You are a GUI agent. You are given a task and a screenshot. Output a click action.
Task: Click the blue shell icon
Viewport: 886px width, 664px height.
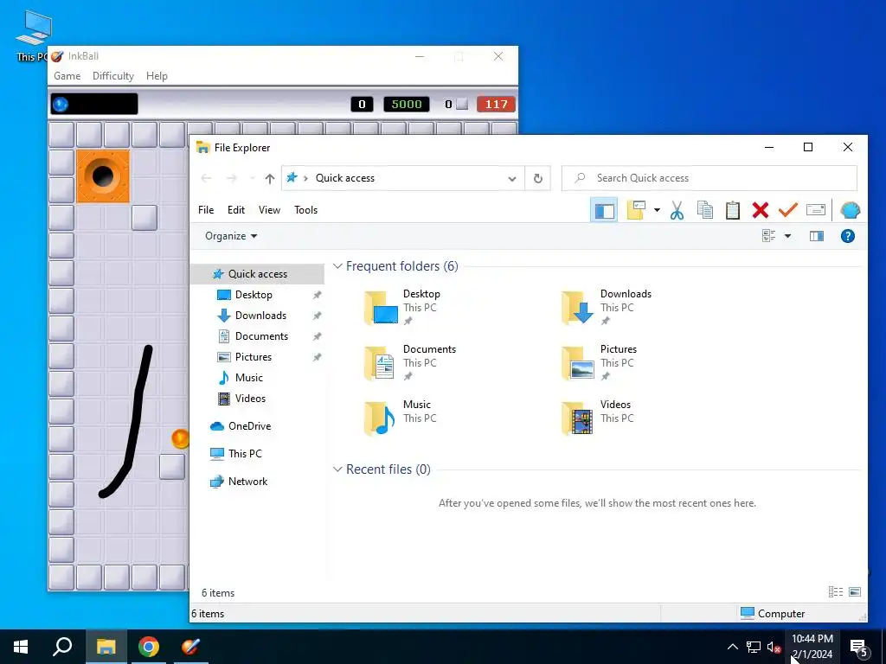coord(850,210)
